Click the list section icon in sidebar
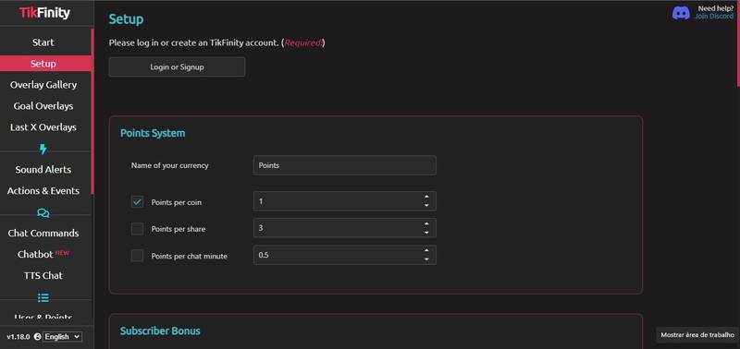The height and width of the screenshot is (349, 740). click(43, 297)
